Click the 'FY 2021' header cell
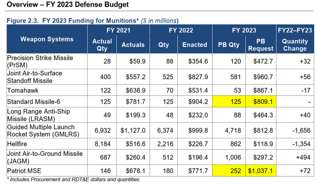This screenshot has width=318, height=184. [119, 31]
